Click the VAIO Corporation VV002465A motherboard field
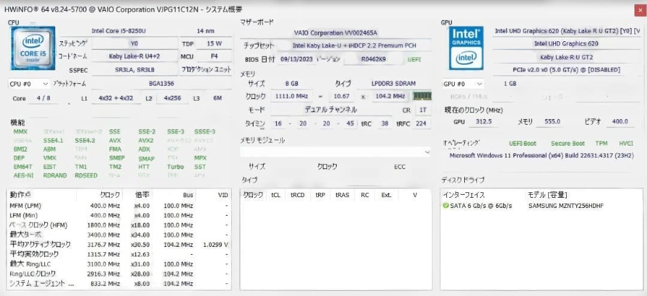The width and height of the screenshot is (647, 296). [335, 32]
